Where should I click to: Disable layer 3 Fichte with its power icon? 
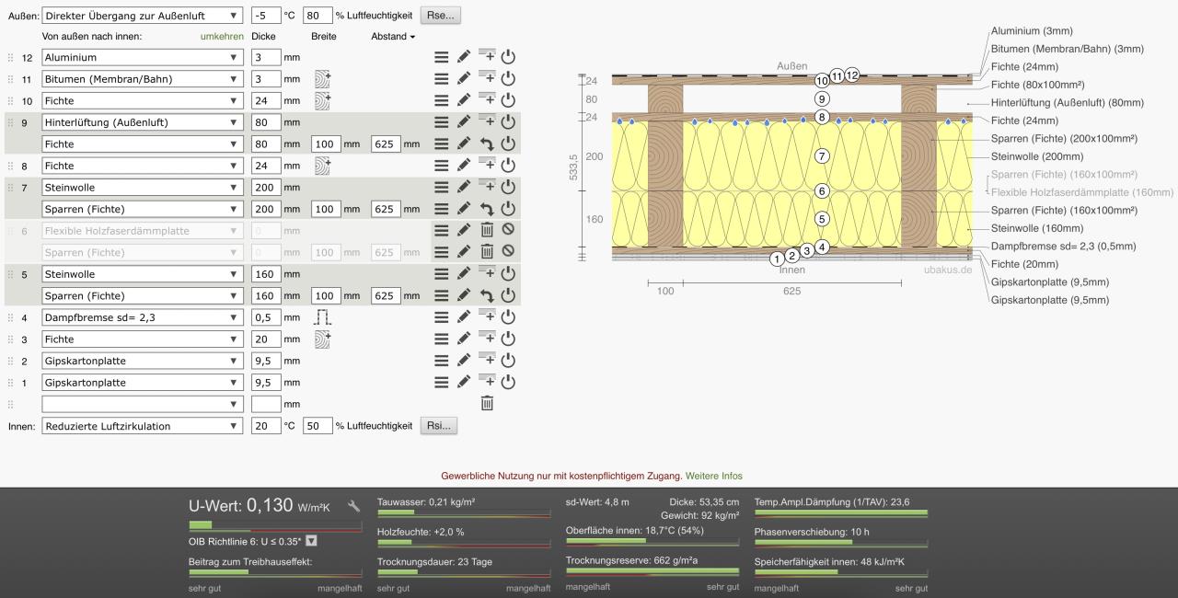pos(508,339)
